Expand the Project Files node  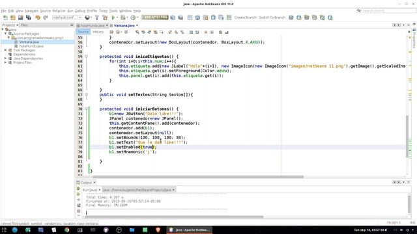coord(6,62)
